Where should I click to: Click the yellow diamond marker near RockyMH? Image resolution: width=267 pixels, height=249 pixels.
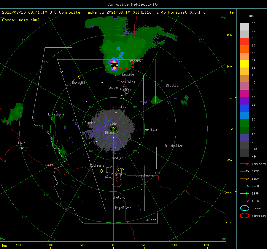pyautogui.click(x=79, y=77)
